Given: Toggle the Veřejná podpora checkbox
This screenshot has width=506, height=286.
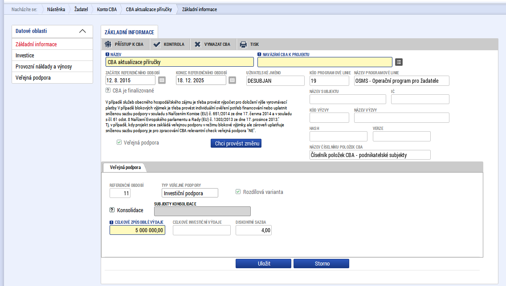Looking at the screenshot, I should pyautogui.click(x=119, y=142).
